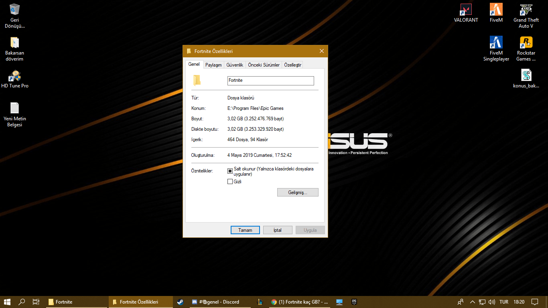This screenshot has width=548, height=308.
Task: Select the FiveM desktop shortcut
Action: point(496,13)
